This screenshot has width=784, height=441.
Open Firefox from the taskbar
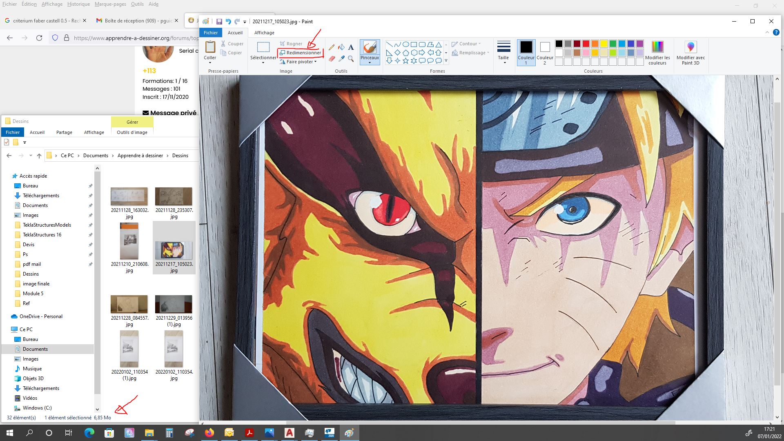[x=209, y=433]
